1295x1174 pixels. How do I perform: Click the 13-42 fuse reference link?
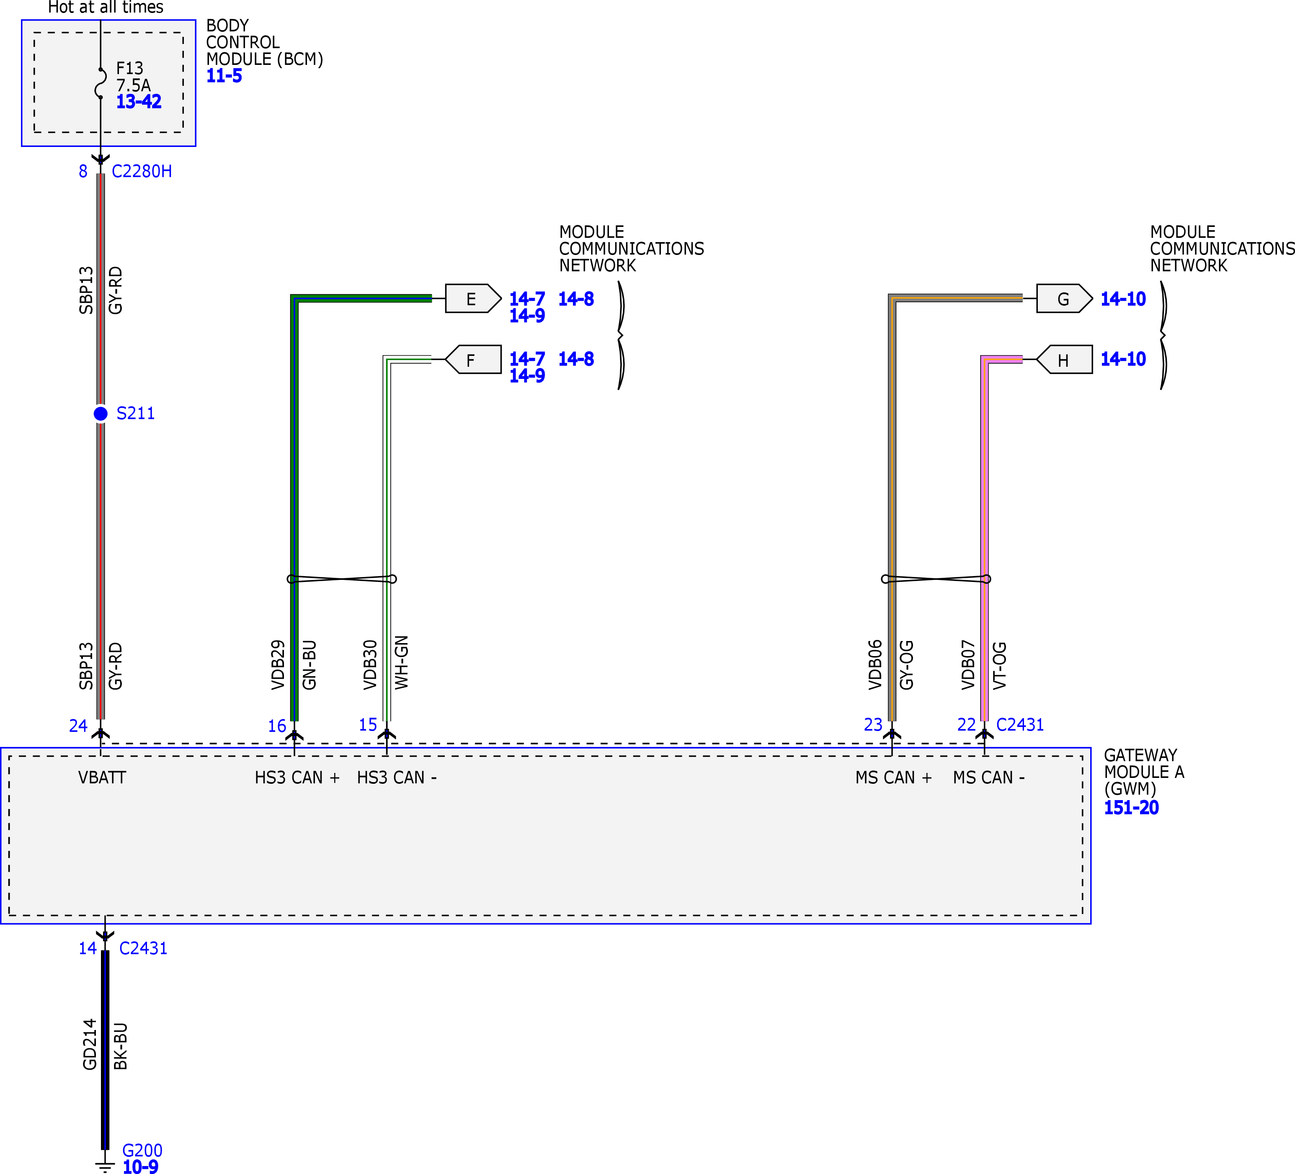pos(139,101)
